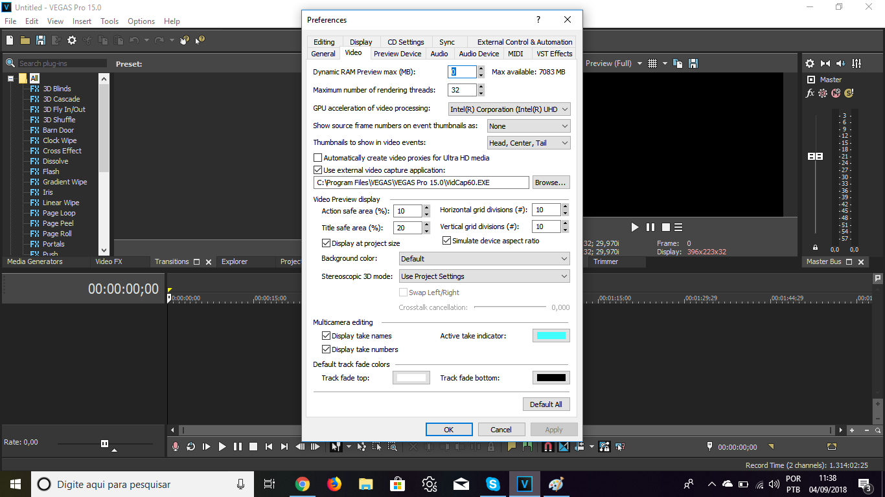Insert marker icon on timeline toolbar
Viewport: 885px width, 497px height.
click(x=512, y=447)
